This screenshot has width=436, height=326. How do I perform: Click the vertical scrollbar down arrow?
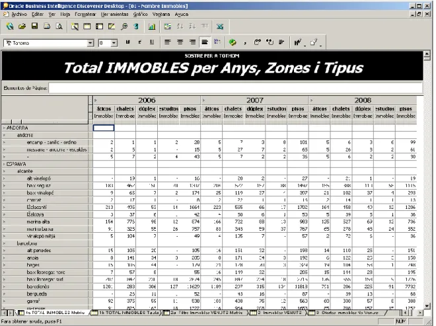coord(427,306)
